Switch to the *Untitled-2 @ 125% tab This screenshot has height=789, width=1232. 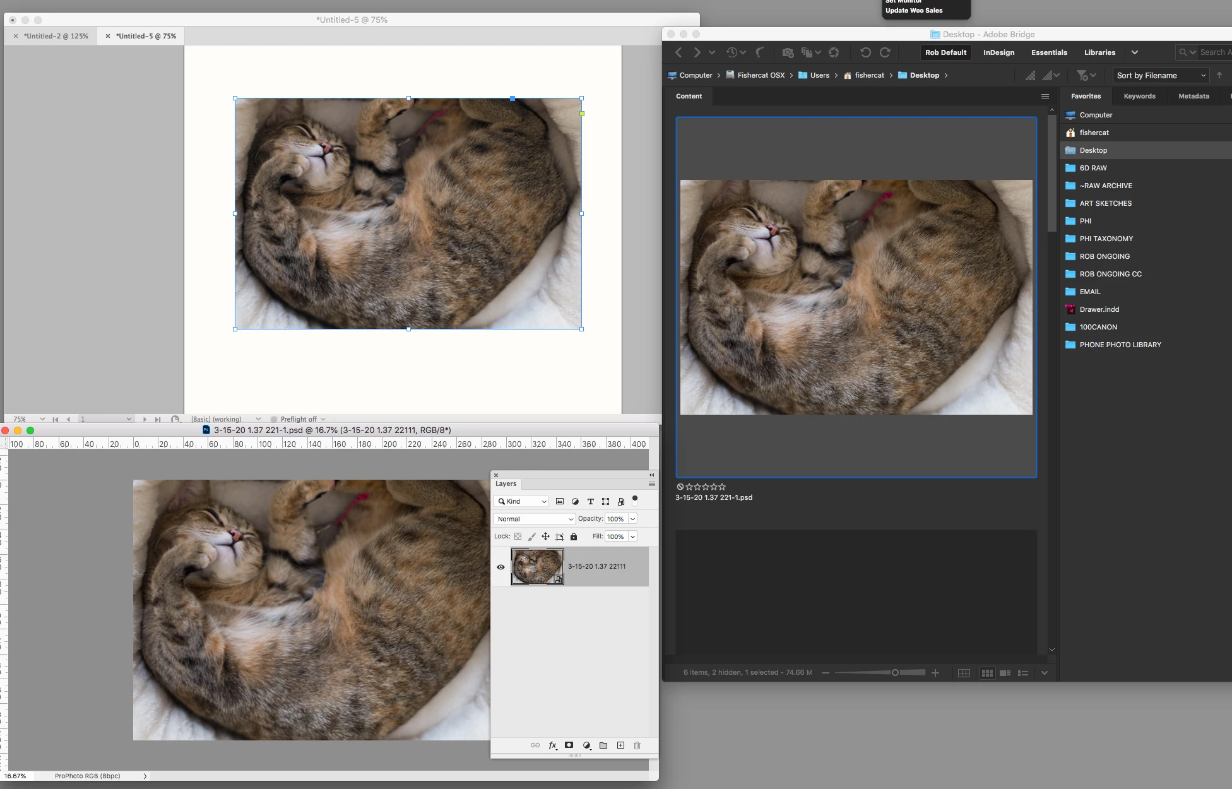56,36
